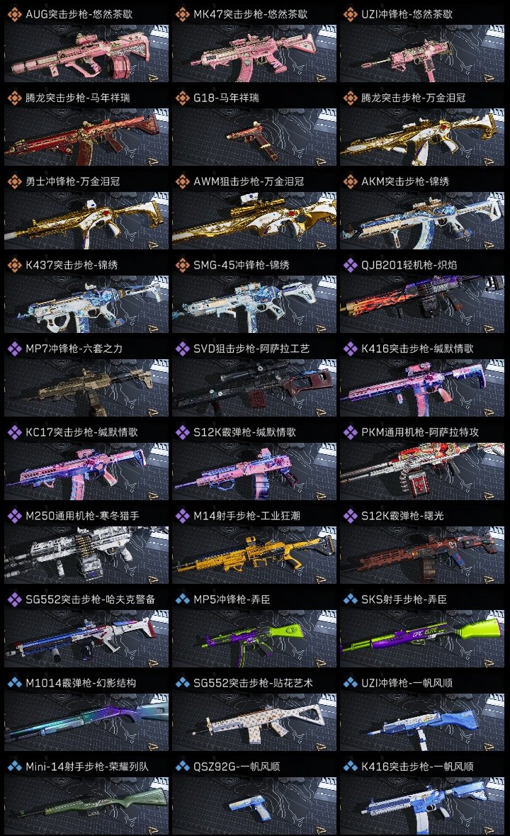Select the yellow M14 工业狂潮 rifle thumbnail
Image resolution: width=510 pixels, height=836 pixels.
coord(254,555)
